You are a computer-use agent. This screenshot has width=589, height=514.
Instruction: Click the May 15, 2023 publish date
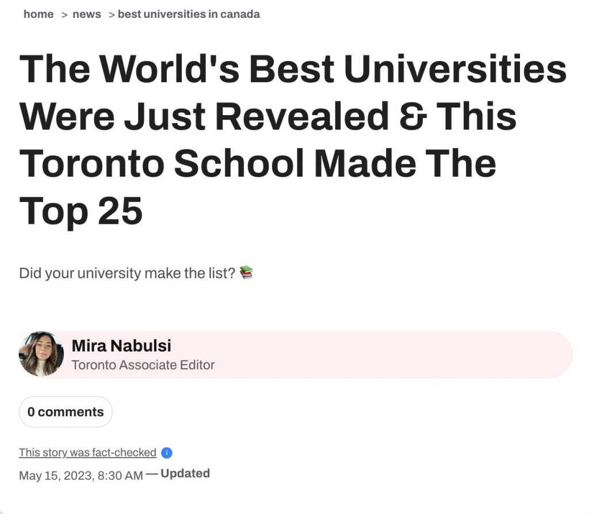click(x=81, y=475)
